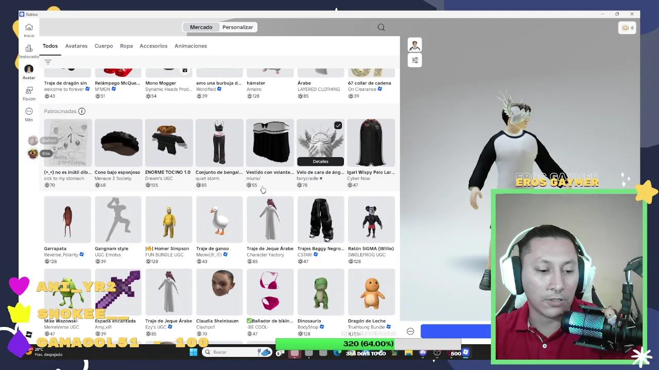Open the more options ellipsis beside the blue button
The width and height of the screenshot is (659, 370).
[410, 331]
